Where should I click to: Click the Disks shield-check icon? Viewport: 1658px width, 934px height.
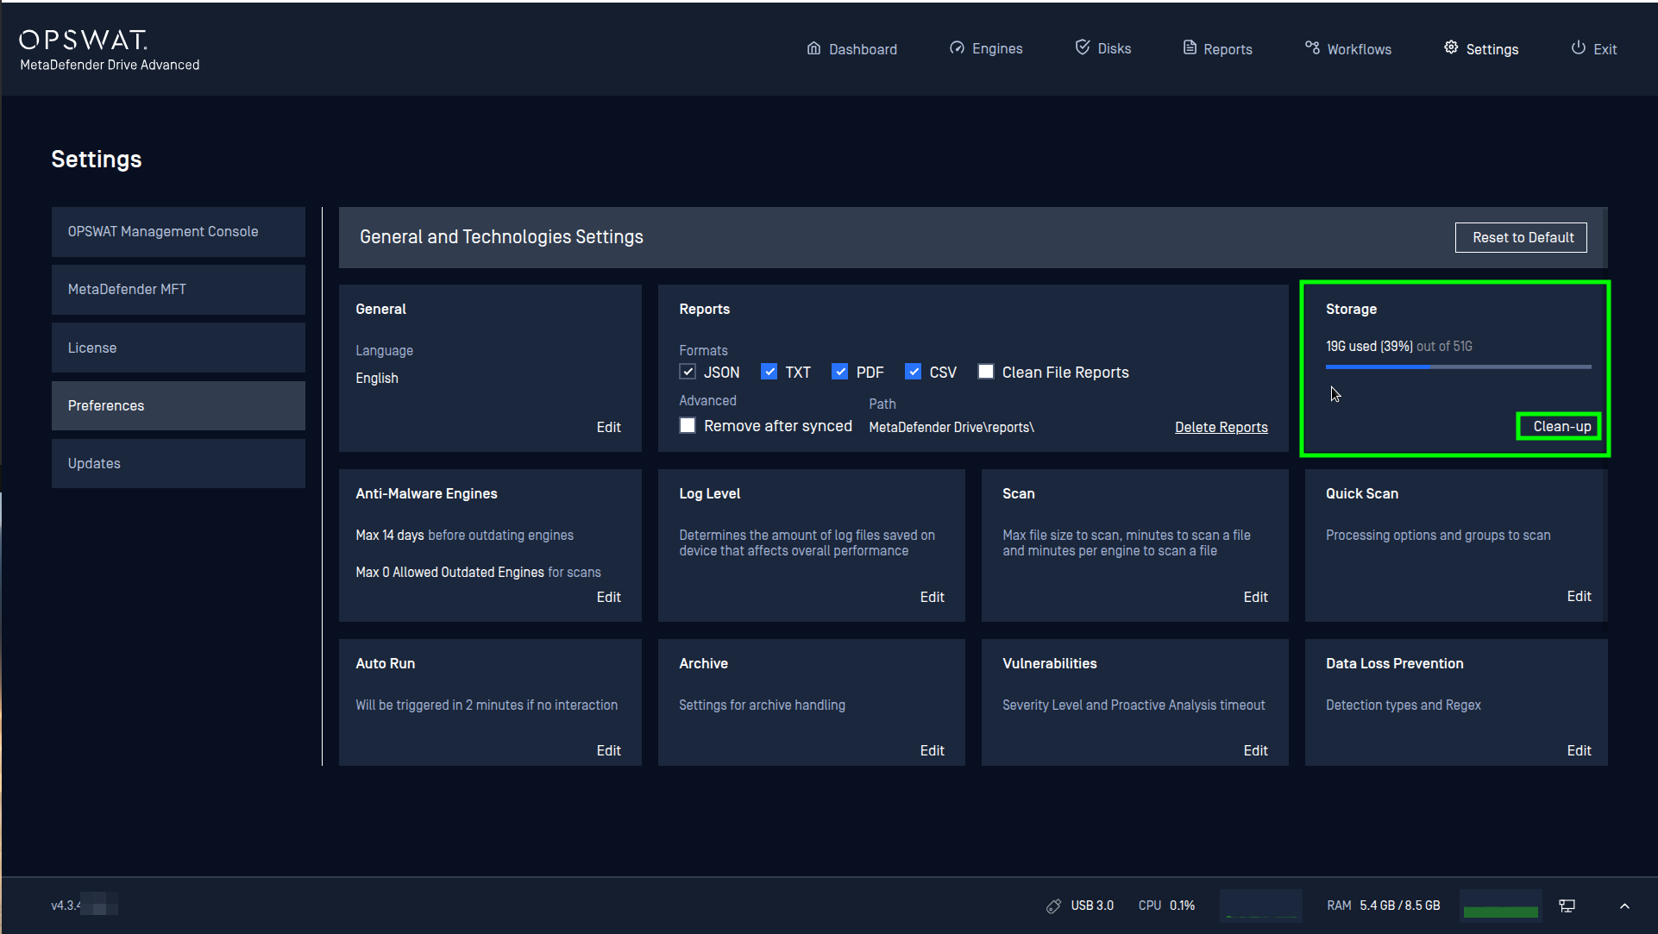1083,47
